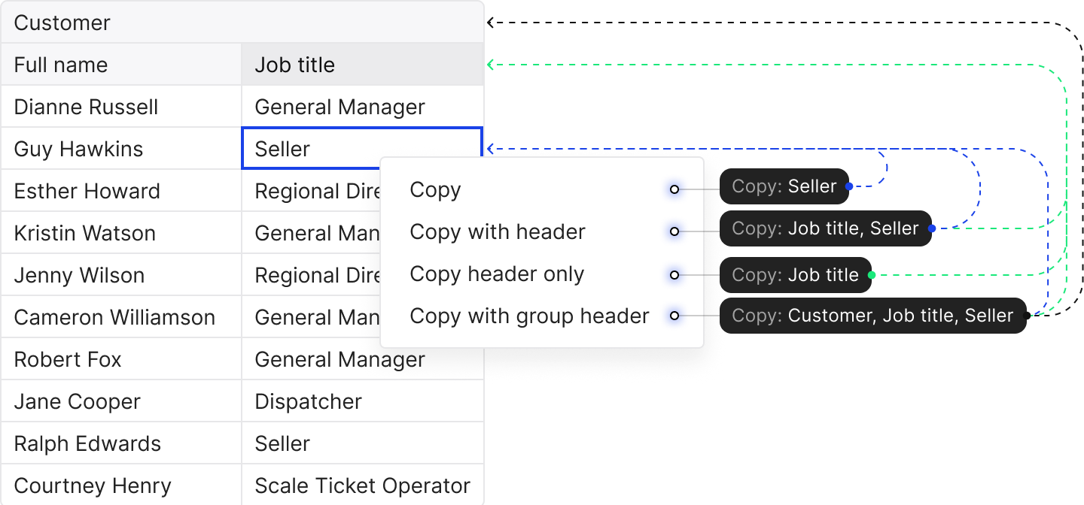
Task: Click the dot beside "Copy: Customer, Job title, Seller"
Action: tap(1025, 316)
